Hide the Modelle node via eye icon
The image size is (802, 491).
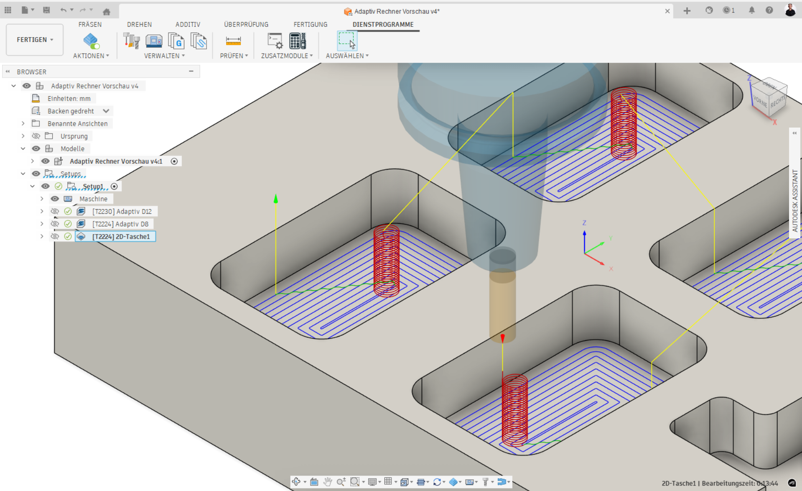coord(36,148)
